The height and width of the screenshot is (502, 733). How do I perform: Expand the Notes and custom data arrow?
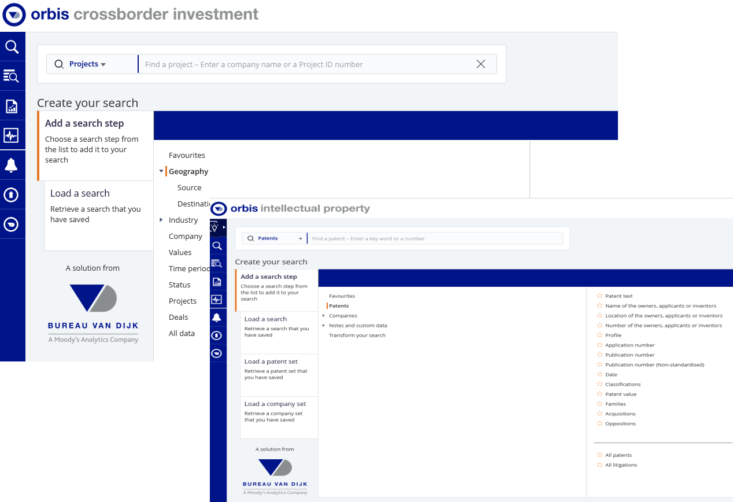tap(324, 326)
